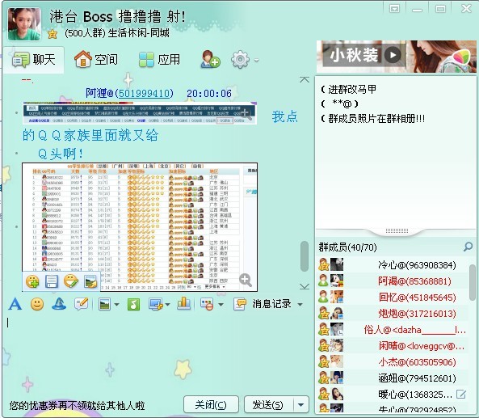Click the group vote bar chart icon
This screenshot has height=418, width=479.
coord(183,304)
